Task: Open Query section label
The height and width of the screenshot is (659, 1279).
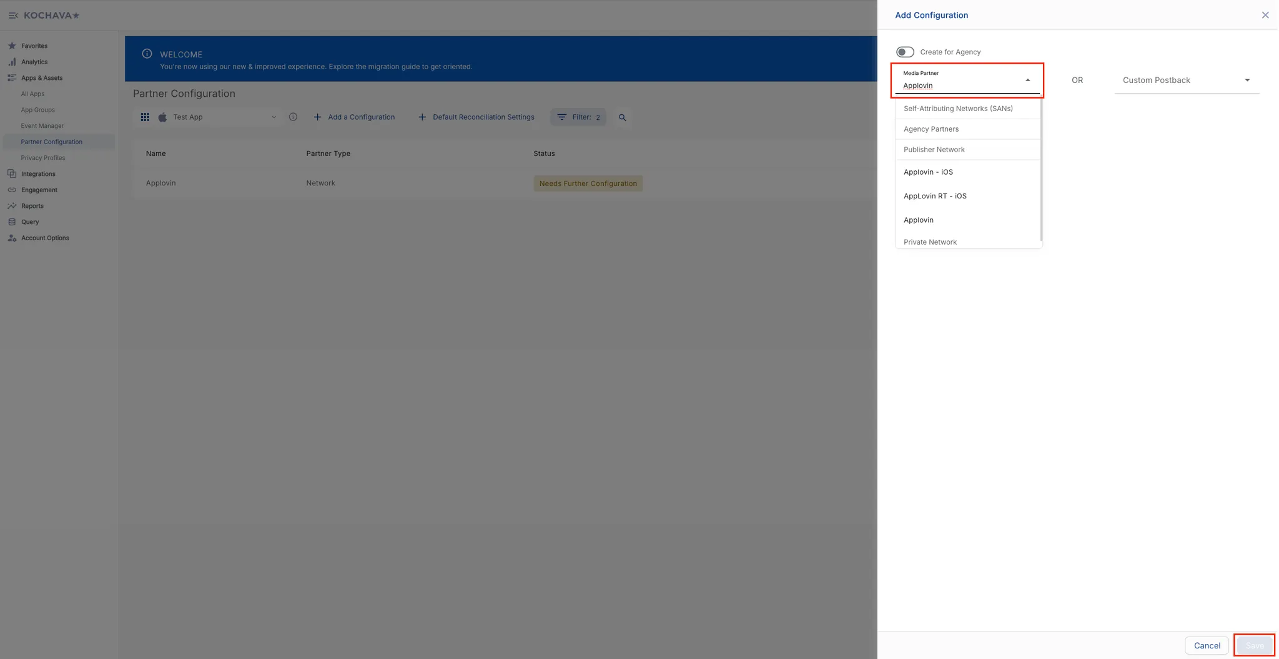Action: [30, 222]
